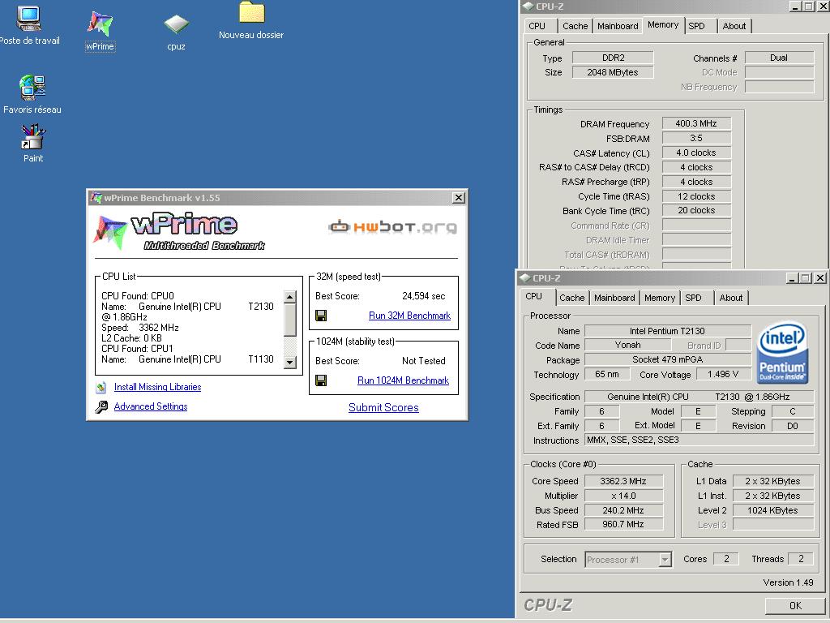This screenshot has width=830, height=623.
Task: Click the FSB:DRAM value 3:5
Action: click(696, 138)
